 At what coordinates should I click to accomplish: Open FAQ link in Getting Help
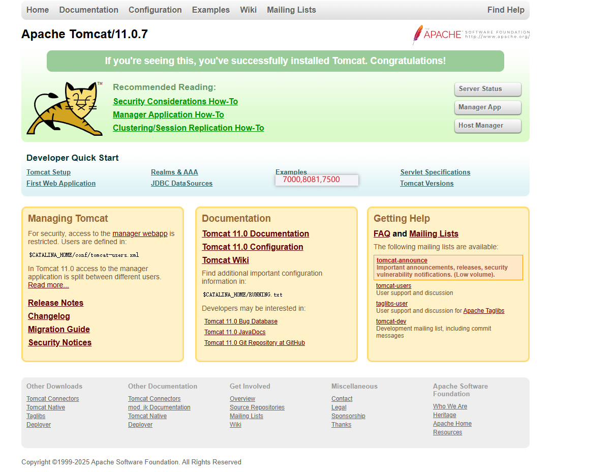point(382,233)
